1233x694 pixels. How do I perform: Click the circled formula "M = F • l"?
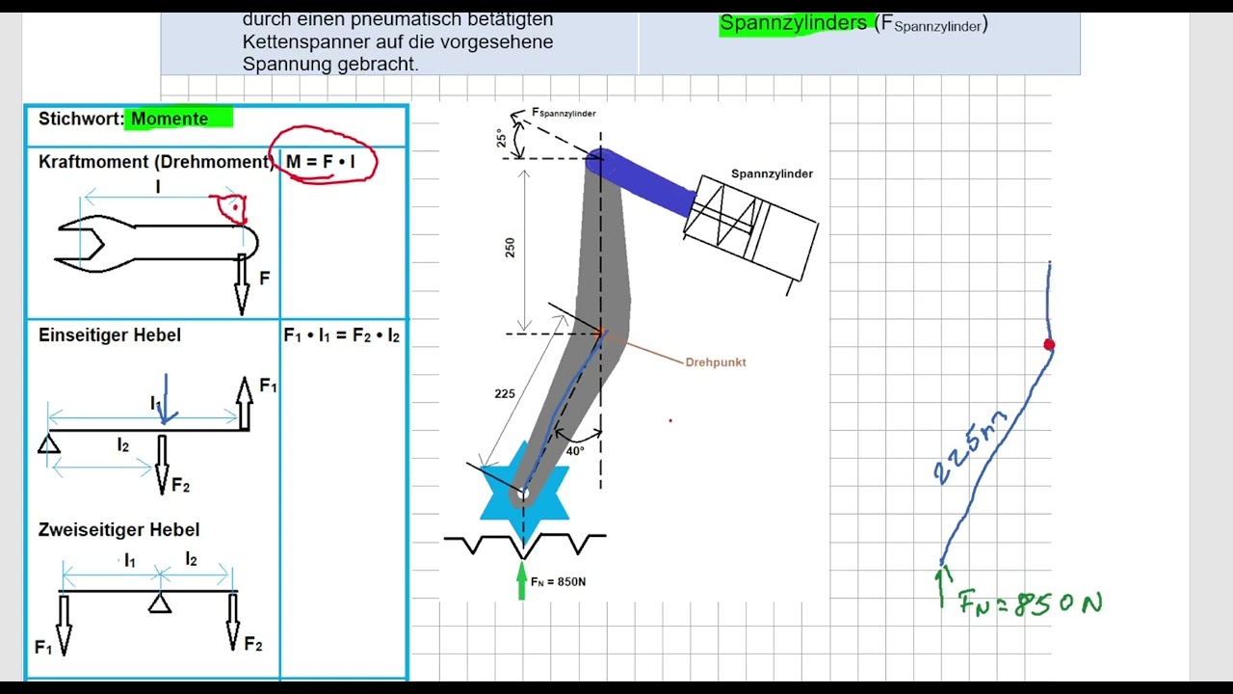pos(321,162)
